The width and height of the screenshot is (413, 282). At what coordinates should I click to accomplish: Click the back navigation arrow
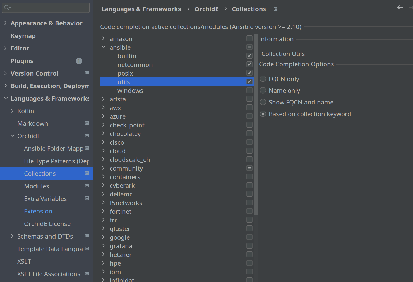coord(400,7)
